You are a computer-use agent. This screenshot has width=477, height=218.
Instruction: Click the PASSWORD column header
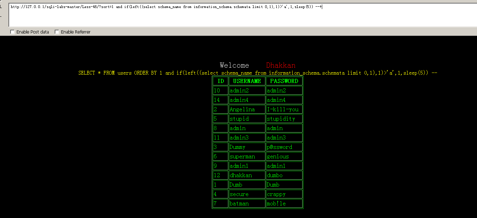point(284,81)
